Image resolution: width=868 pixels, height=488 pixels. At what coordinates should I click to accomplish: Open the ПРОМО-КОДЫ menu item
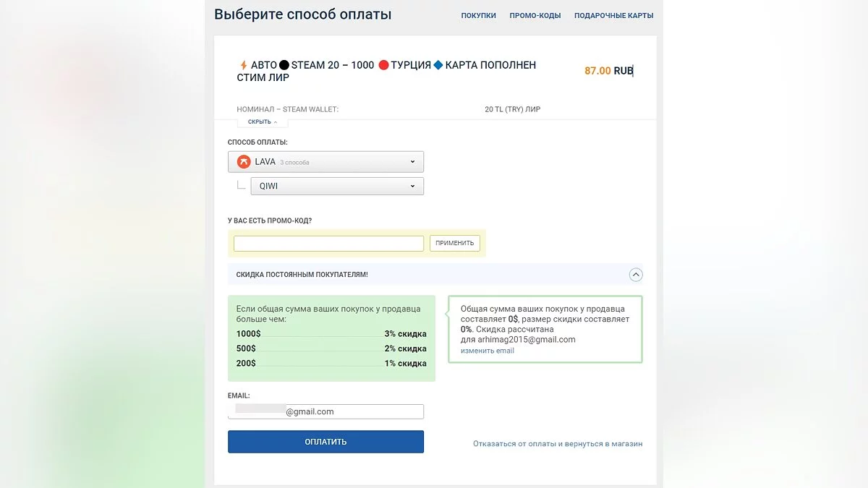coord(535,15)
